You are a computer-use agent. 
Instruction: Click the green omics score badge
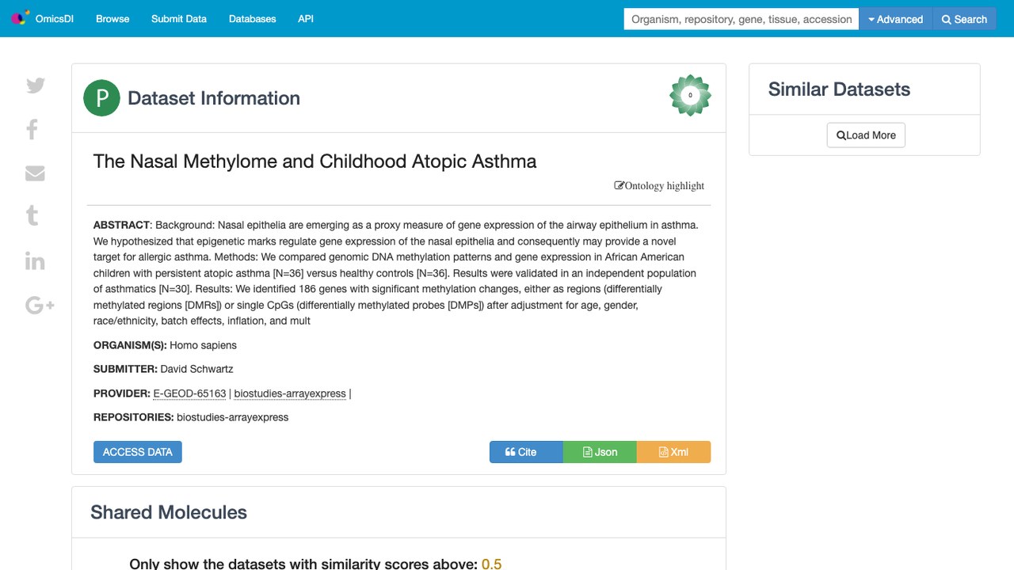click(x=690, y=95)
